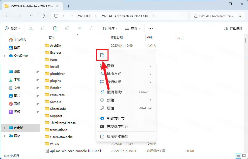The height and width of the screenshot is (159, 248).
Task: Expand the 此电脑 tree node
Action: click(4, 128)
